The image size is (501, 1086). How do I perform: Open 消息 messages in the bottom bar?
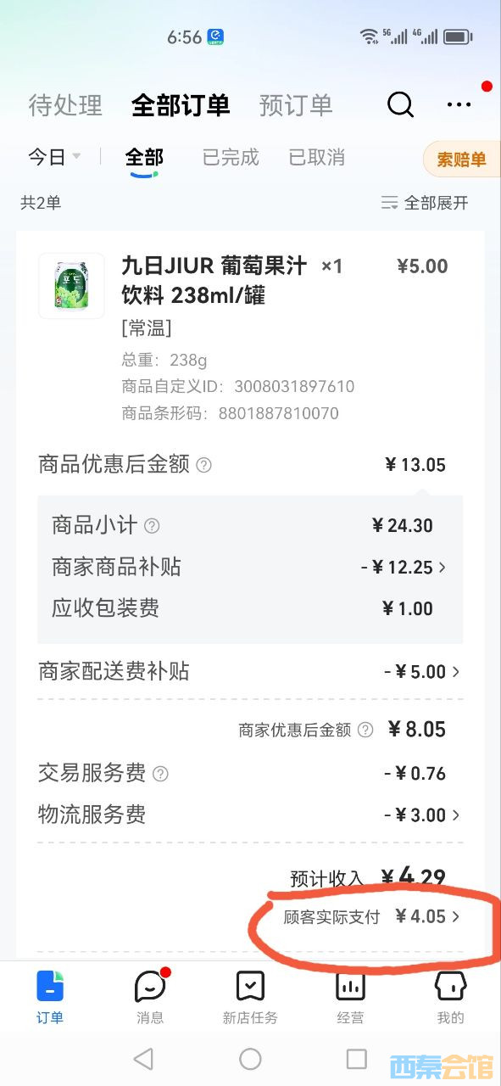[x=150, y=997]
